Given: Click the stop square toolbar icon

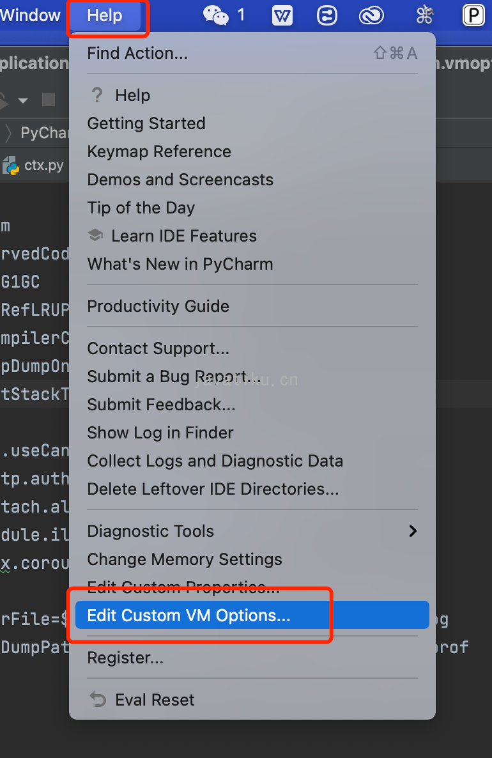Looking at the screenshot, I should [49, 100].
